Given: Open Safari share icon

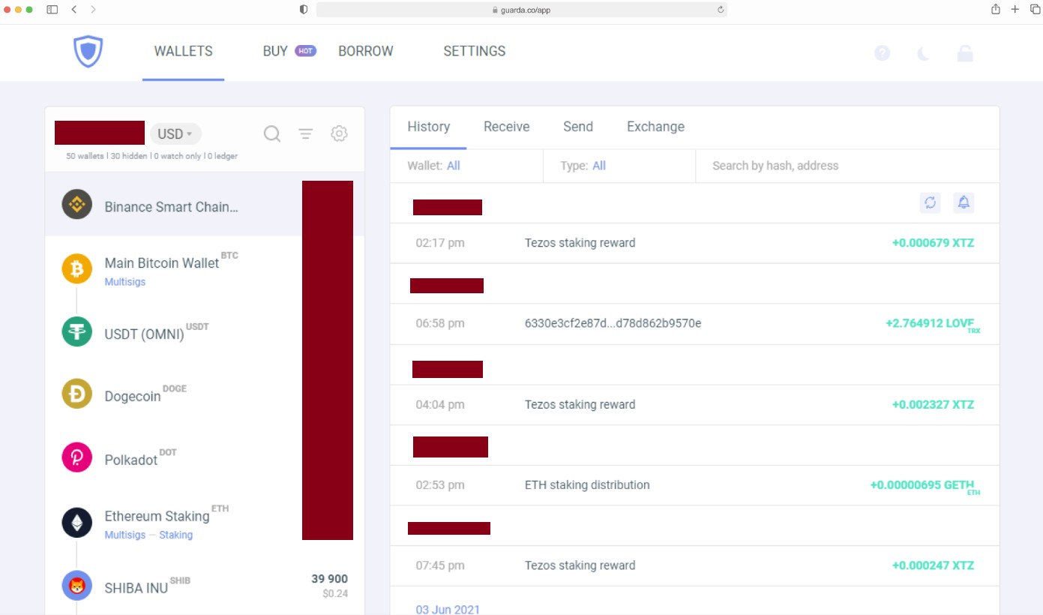Looking at the screenshot, I should [996, 9].
